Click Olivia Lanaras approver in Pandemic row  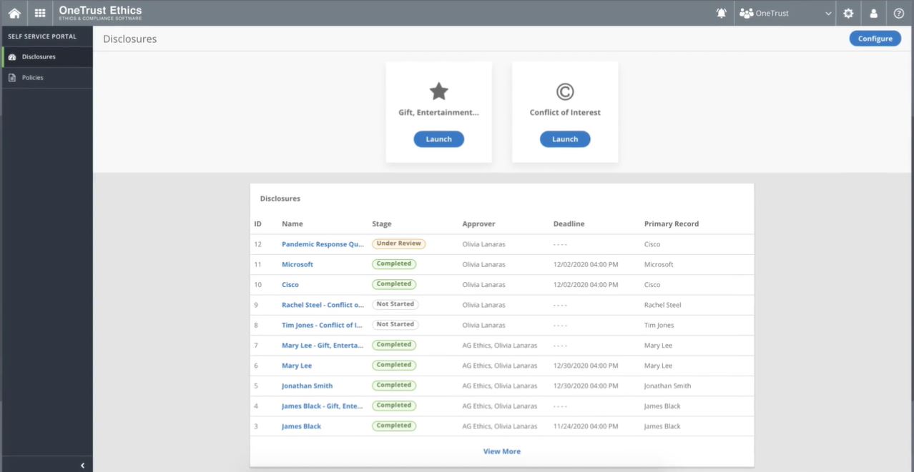(483, 244)
